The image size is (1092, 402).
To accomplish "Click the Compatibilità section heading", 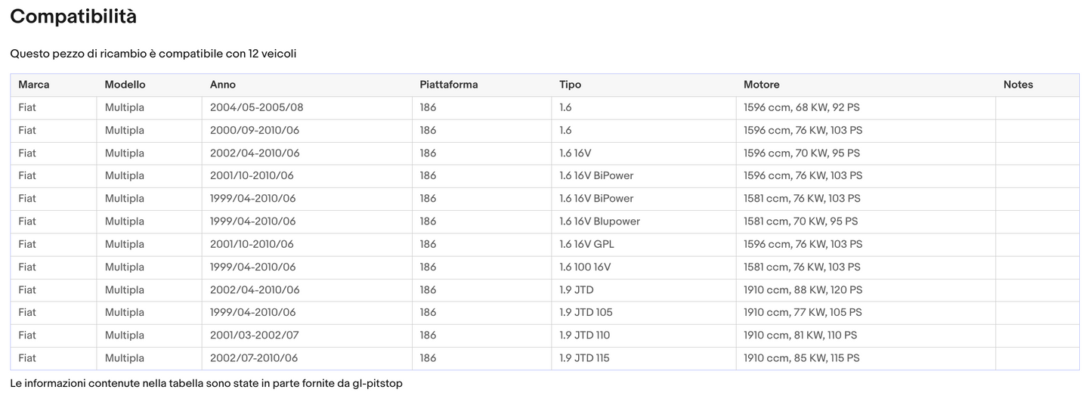I will pos(73,17).
